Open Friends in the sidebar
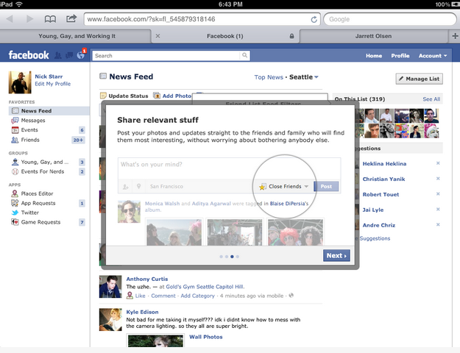The height and width of the screenshot is (353, 460). click(30, 140)
